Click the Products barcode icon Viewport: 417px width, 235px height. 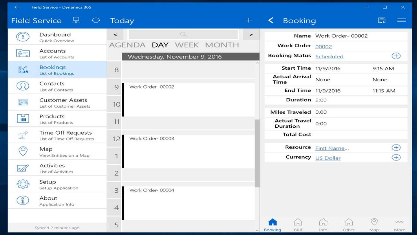click(23, 119)
